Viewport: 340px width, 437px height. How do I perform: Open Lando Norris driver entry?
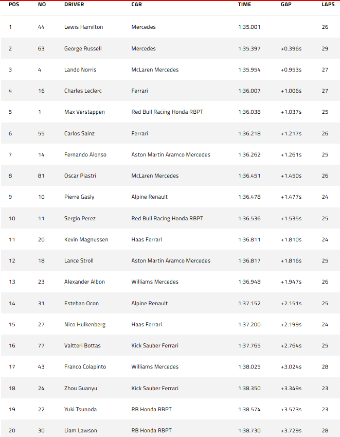80,70
